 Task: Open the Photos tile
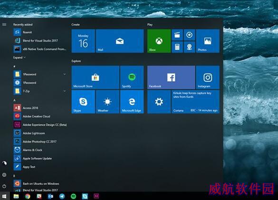[x=208, y=41]
